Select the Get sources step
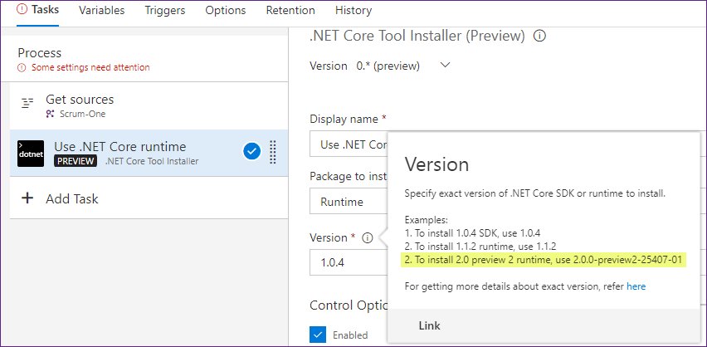Image resolution: width=707 pixels, height=347 pixels. click(149, 105)
